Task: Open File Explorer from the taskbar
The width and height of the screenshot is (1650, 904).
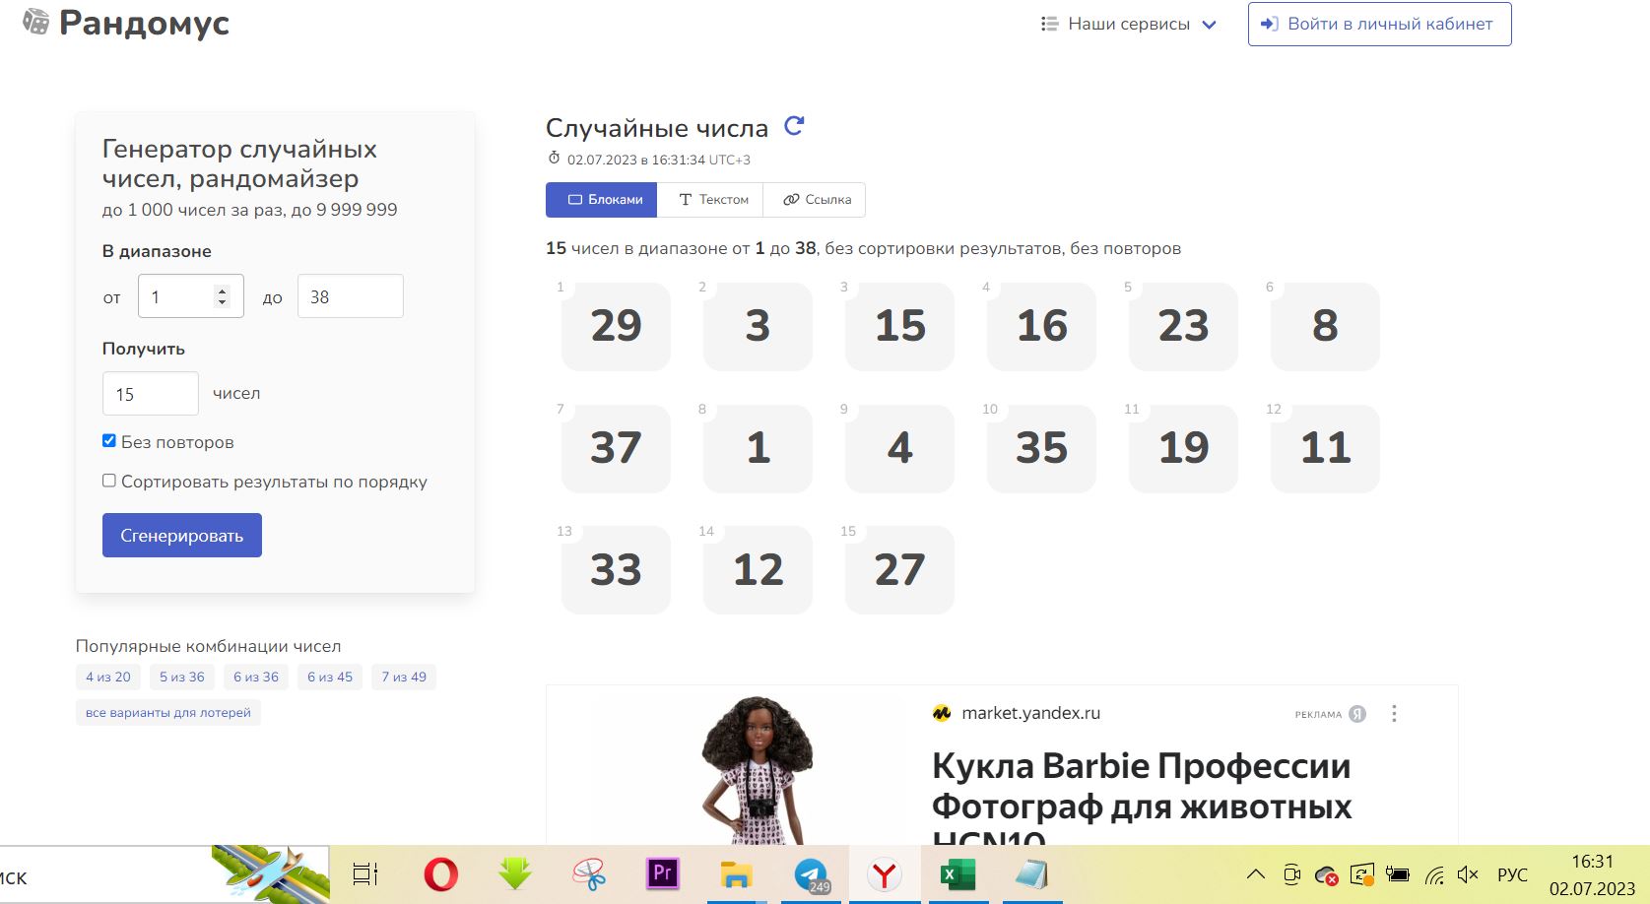Action: [x=736, y=874]
